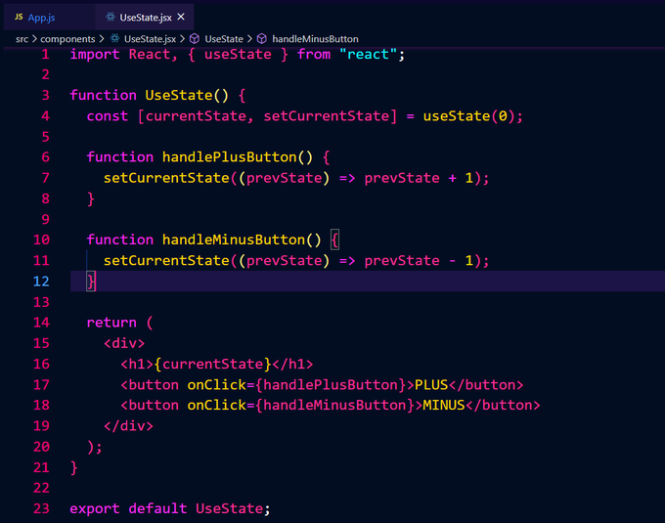Image resolution: width=665 pixels, height=523 pixels.
Task: Click line number 23 in gutter
Action: tap(41, 508)
